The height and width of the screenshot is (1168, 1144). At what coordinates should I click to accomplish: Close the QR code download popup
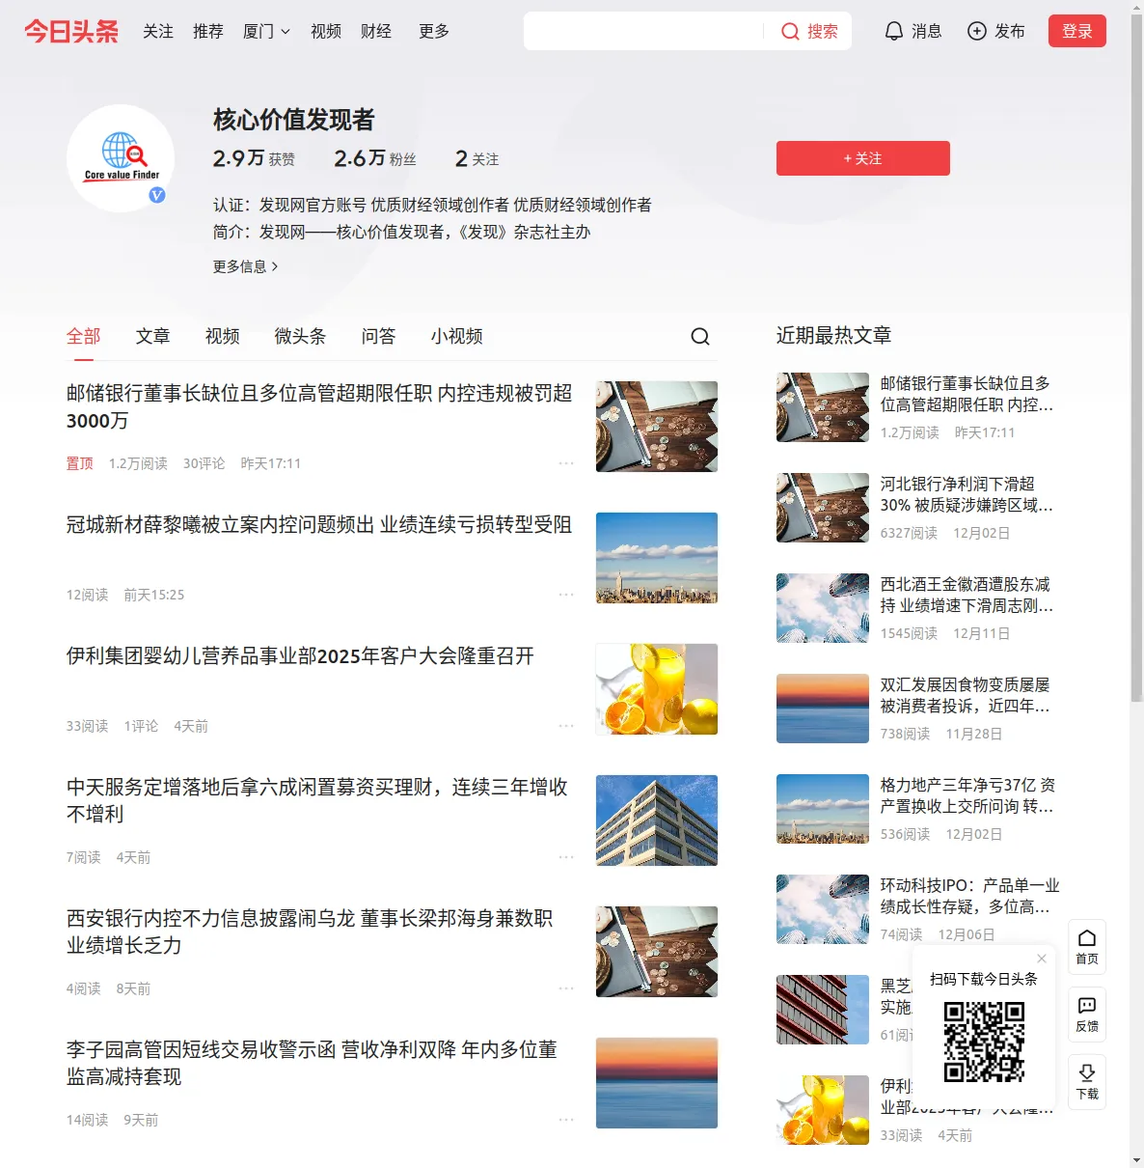pos(1042,959)
